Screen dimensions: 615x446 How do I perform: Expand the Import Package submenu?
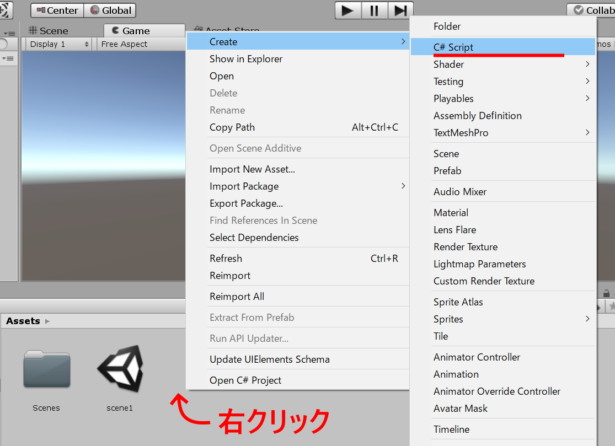297,186
